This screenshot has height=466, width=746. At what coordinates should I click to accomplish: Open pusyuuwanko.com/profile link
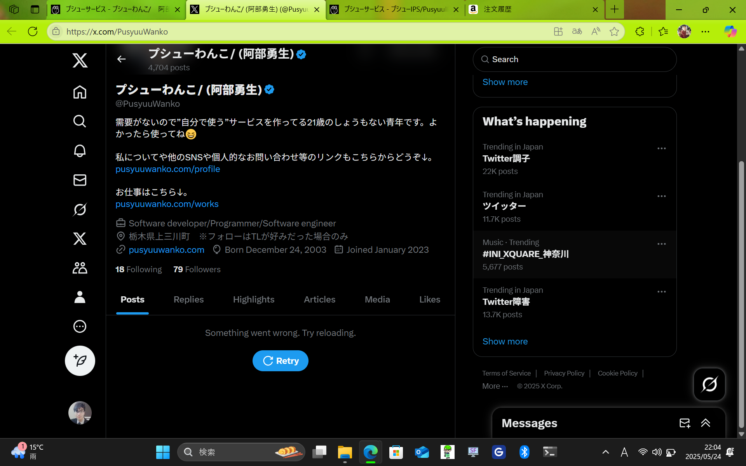pyautogui.click(x=168, y=169)
